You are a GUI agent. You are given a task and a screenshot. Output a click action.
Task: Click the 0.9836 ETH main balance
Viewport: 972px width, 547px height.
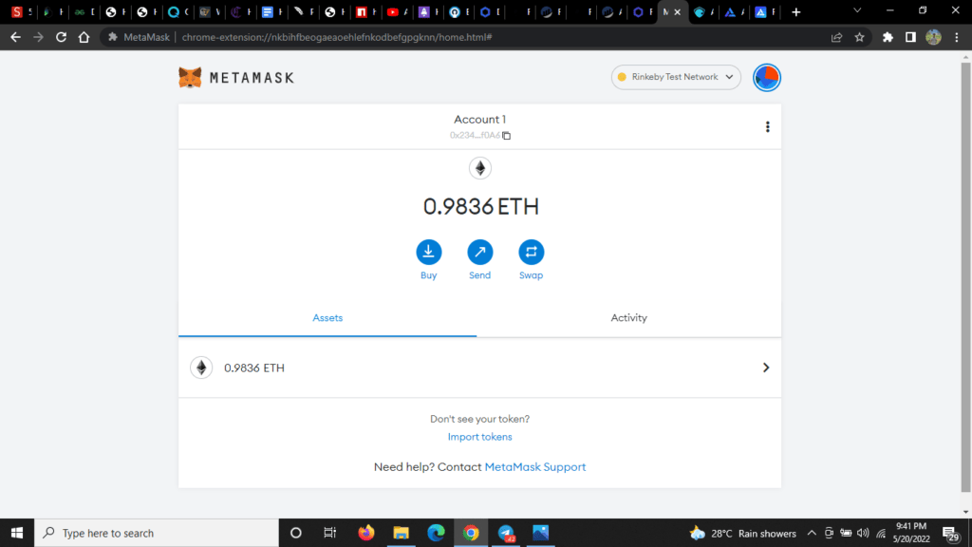tap(481, 206)
